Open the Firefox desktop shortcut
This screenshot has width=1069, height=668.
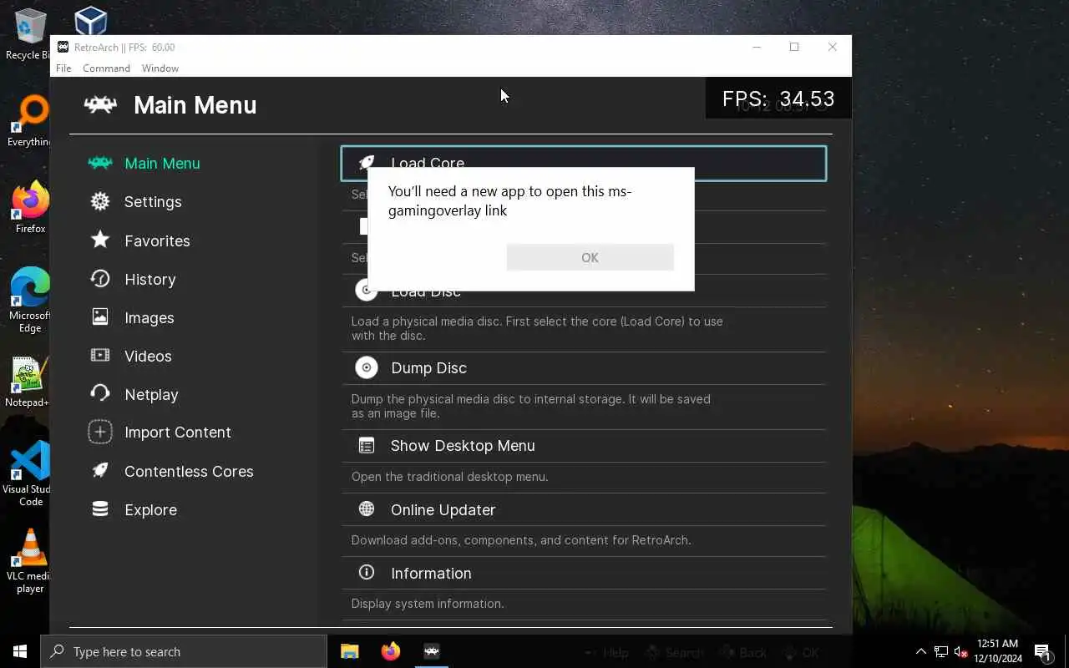[x=30, y=206]
